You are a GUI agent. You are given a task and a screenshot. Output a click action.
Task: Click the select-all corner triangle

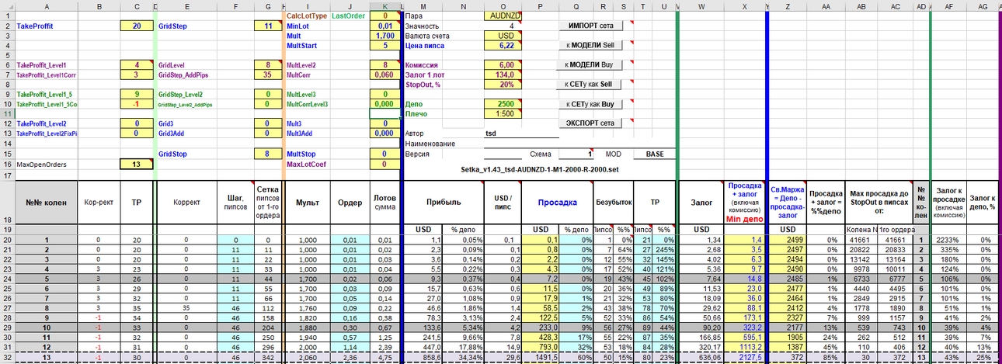[7, 5]
